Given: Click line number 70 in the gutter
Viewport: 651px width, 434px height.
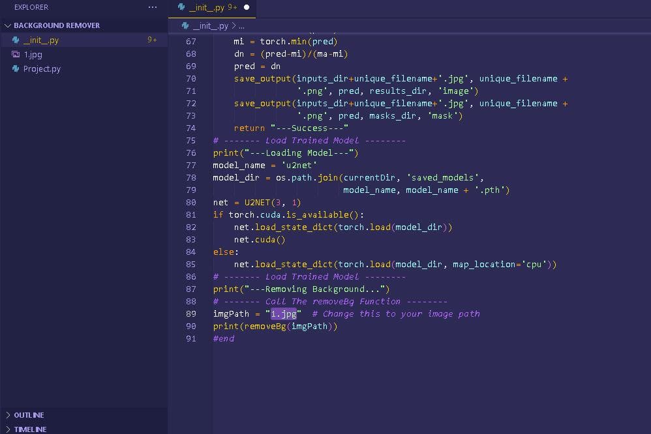Looking at the screenshot, I should pos(191,78).
